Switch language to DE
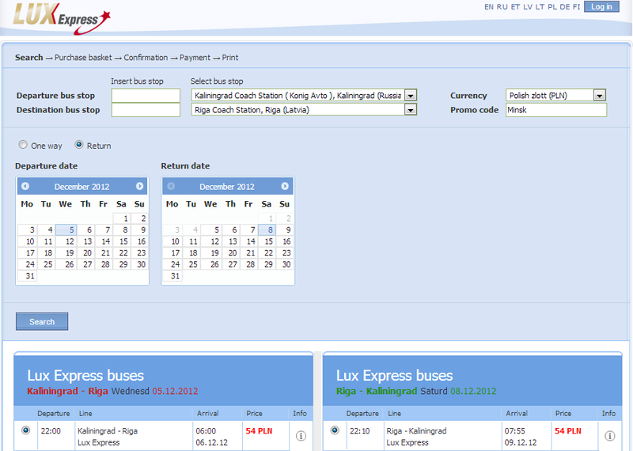Image resolution: width=633 pixels, height=451 pixels. (565, 7)
